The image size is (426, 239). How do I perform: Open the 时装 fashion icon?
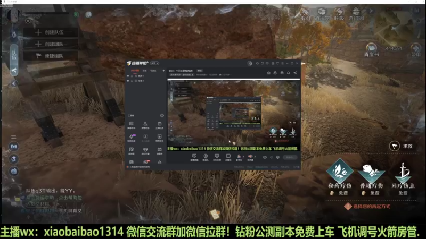coord(339,14)
